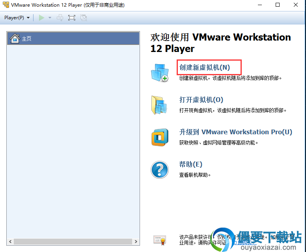Click the library scrollbar left arrow
The image size is (306, 252).
(x=11, y=242)
